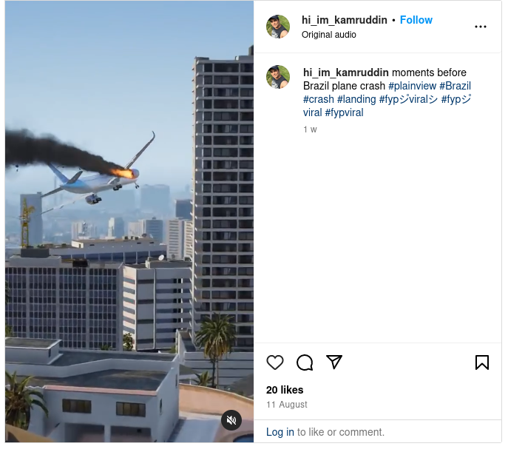Screen dimensions: 508x452
Task: Open the 11 August post date
Action: (x=286, y=405)
